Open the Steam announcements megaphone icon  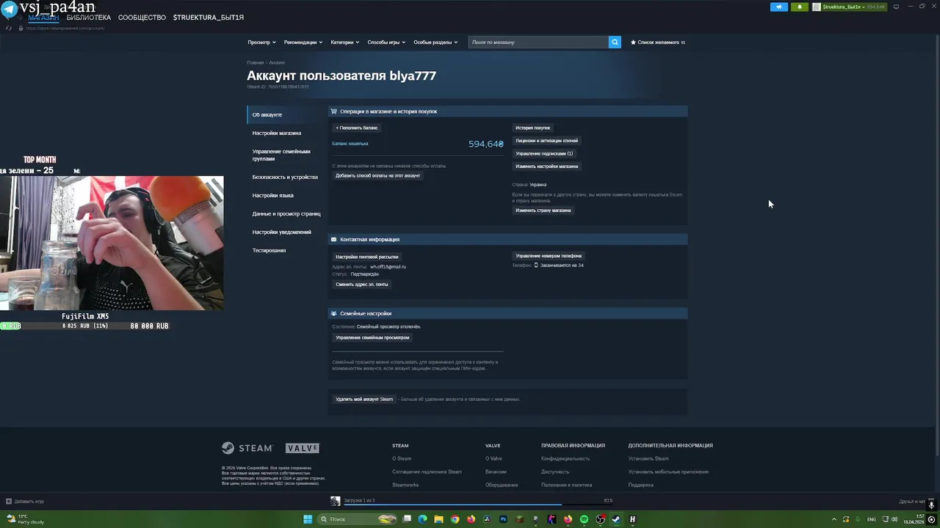778,7
